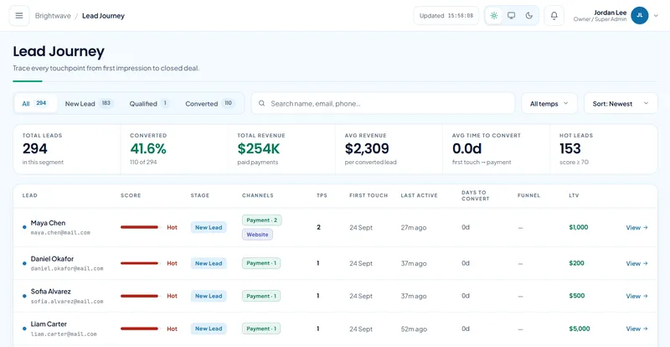Viewport: 670px width, 347px height.
Task: Click the daniel.okafor@mail.com email
Action: (x=67, y=269)
